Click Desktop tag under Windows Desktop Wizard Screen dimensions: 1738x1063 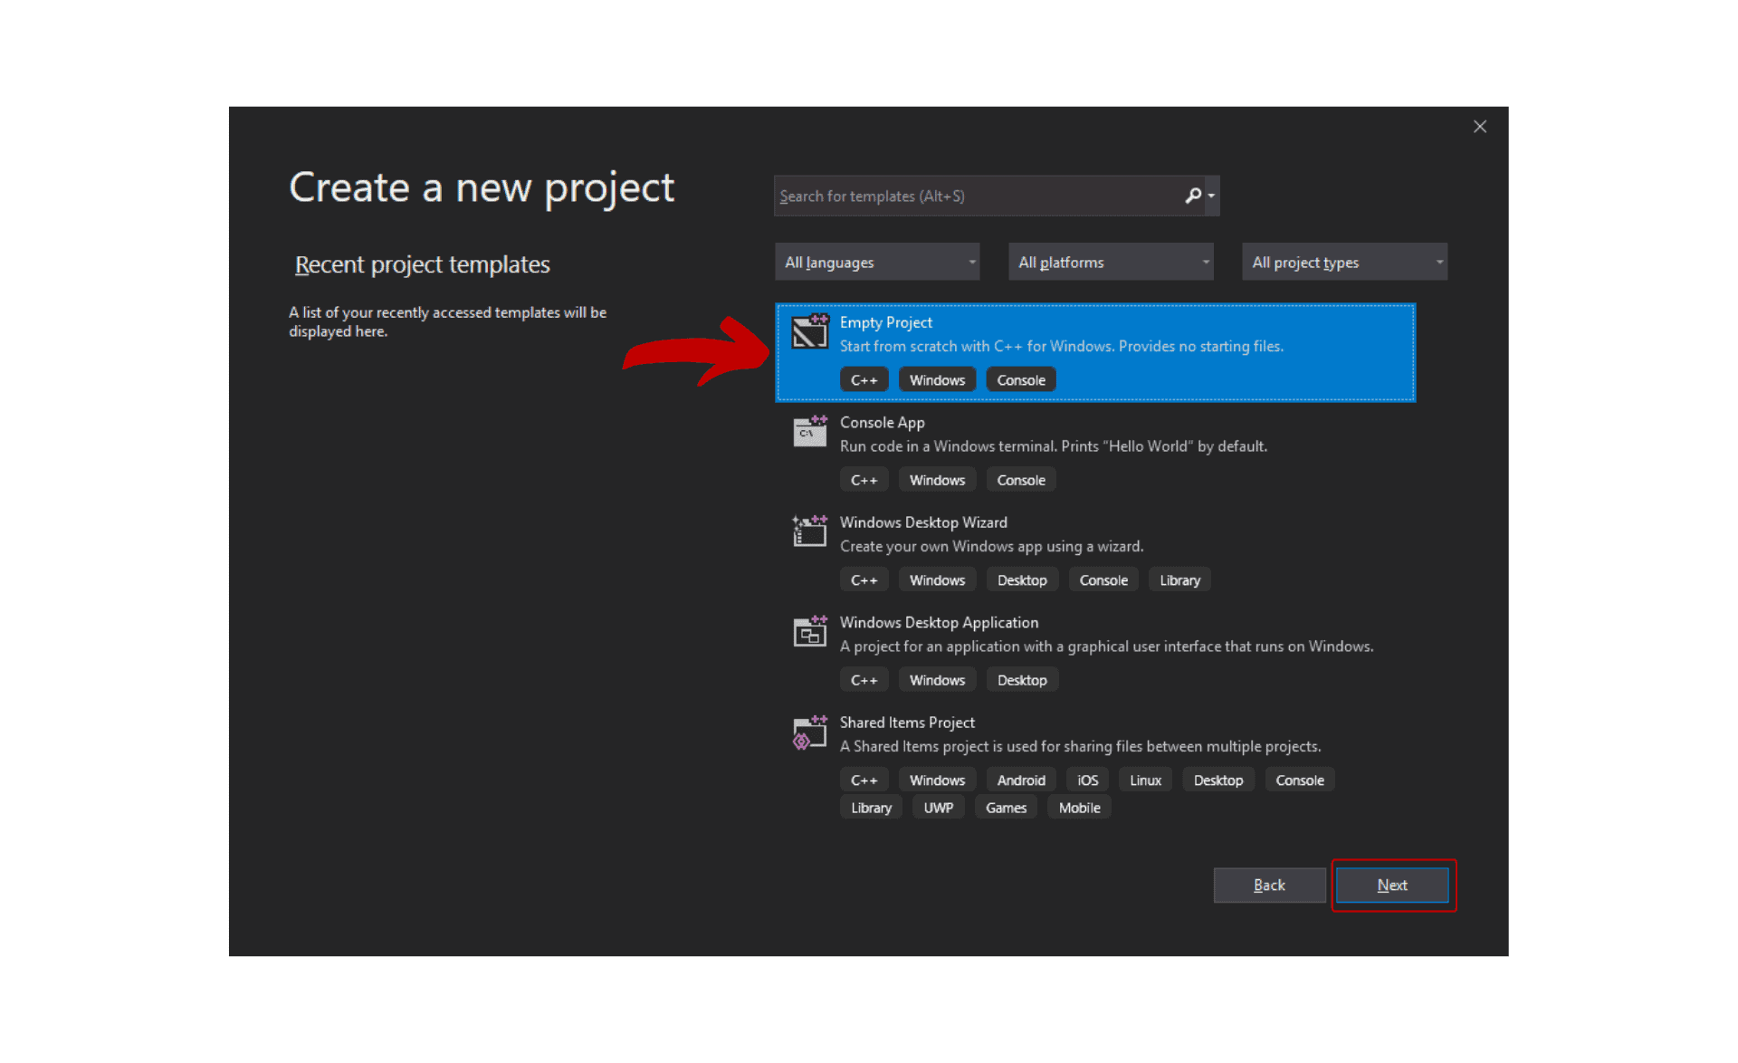[x=1022, y=579]
